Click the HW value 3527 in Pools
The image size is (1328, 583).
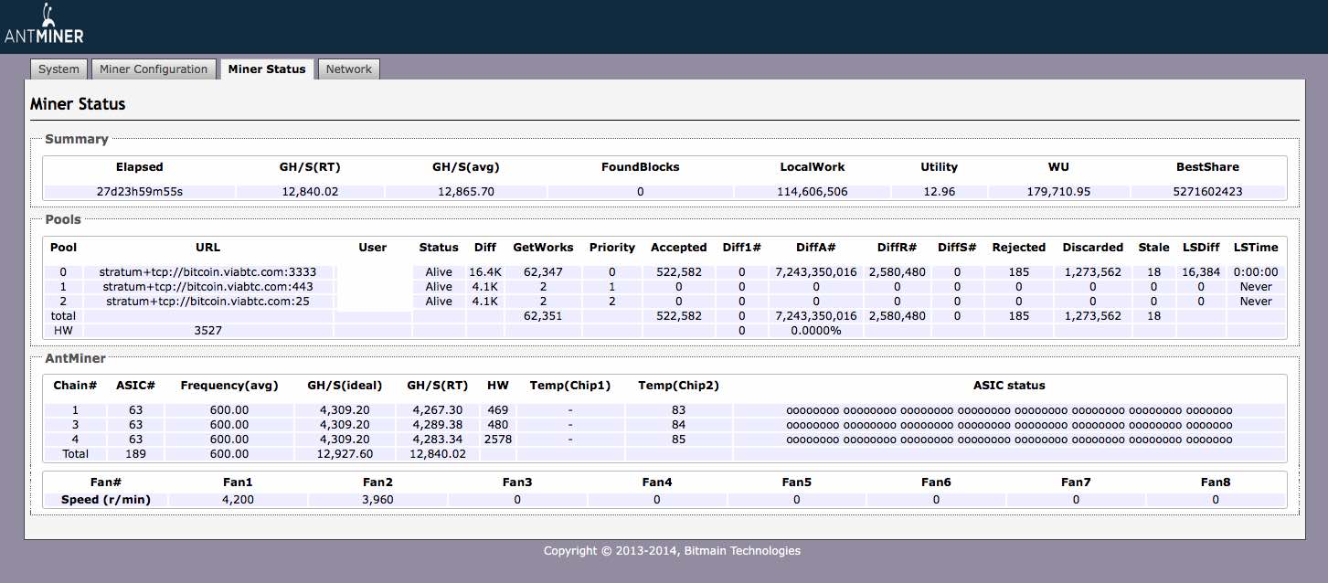tap(208, 331)
